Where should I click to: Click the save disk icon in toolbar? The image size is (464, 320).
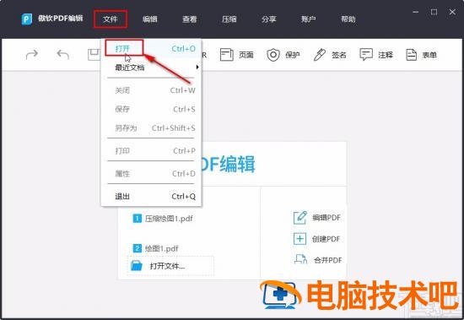coord(94,55)
